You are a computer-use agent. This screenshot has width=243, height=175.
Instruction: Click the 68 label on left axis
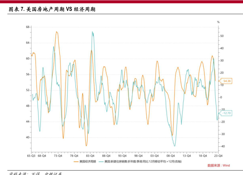pyautogui.click(x=27, y=27)
